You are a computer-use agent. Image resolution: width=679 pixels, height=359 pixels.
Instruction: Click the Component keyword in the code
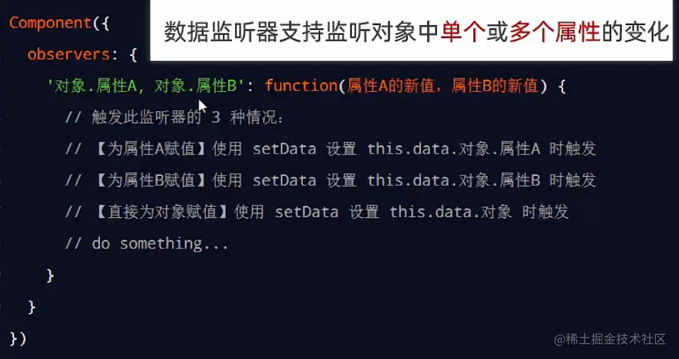point(49,22)
